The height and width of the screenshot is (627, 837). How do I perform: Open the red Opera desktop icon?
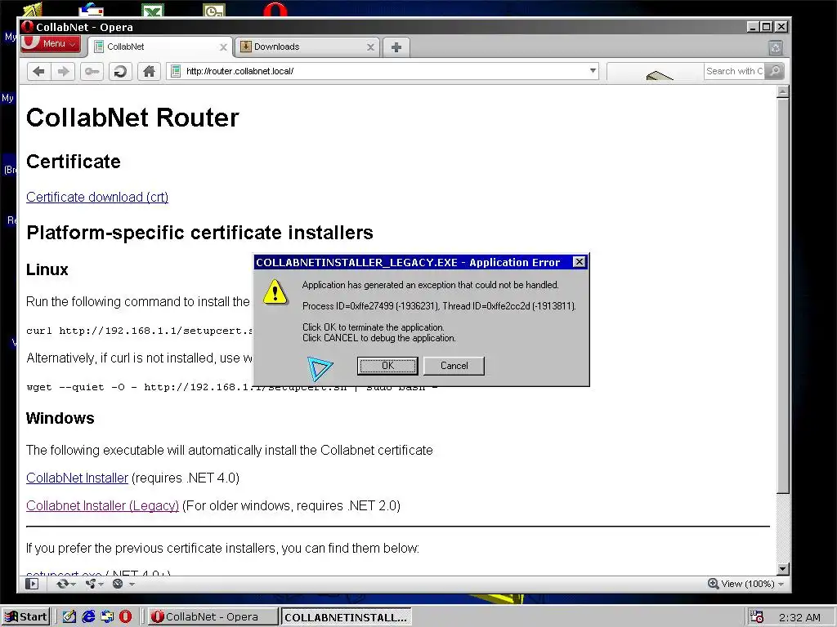click(275, 10)
